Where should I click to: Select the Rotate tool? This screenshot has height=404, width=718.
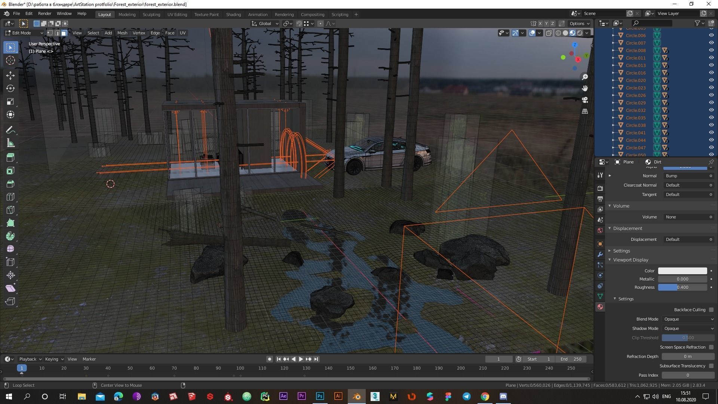[10, 89]
